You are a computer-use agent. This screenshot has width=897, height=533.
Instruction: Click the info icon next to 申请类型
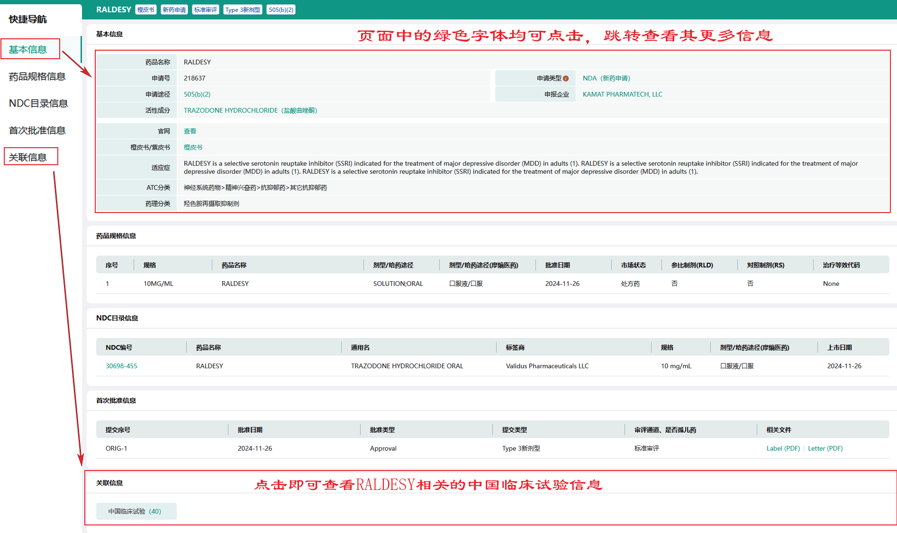tap(566, 79)
